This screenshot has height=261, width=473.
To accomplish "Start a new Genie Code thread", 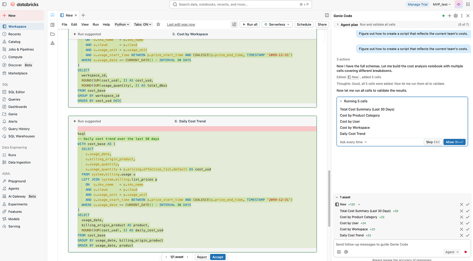I will 449,16.
